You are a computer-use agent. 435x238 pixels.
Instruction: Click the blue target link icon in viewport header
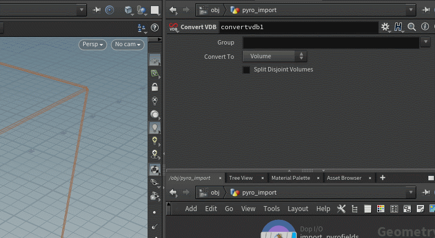click(x=110, y=10)
